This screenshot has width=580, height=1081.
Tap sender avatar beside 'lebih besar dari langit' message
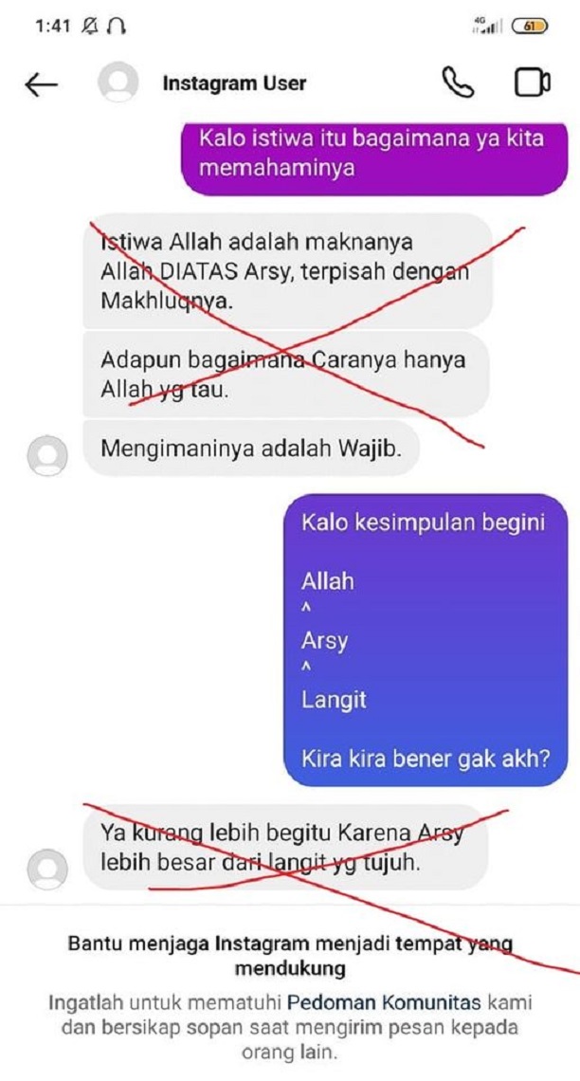point(47,870)
